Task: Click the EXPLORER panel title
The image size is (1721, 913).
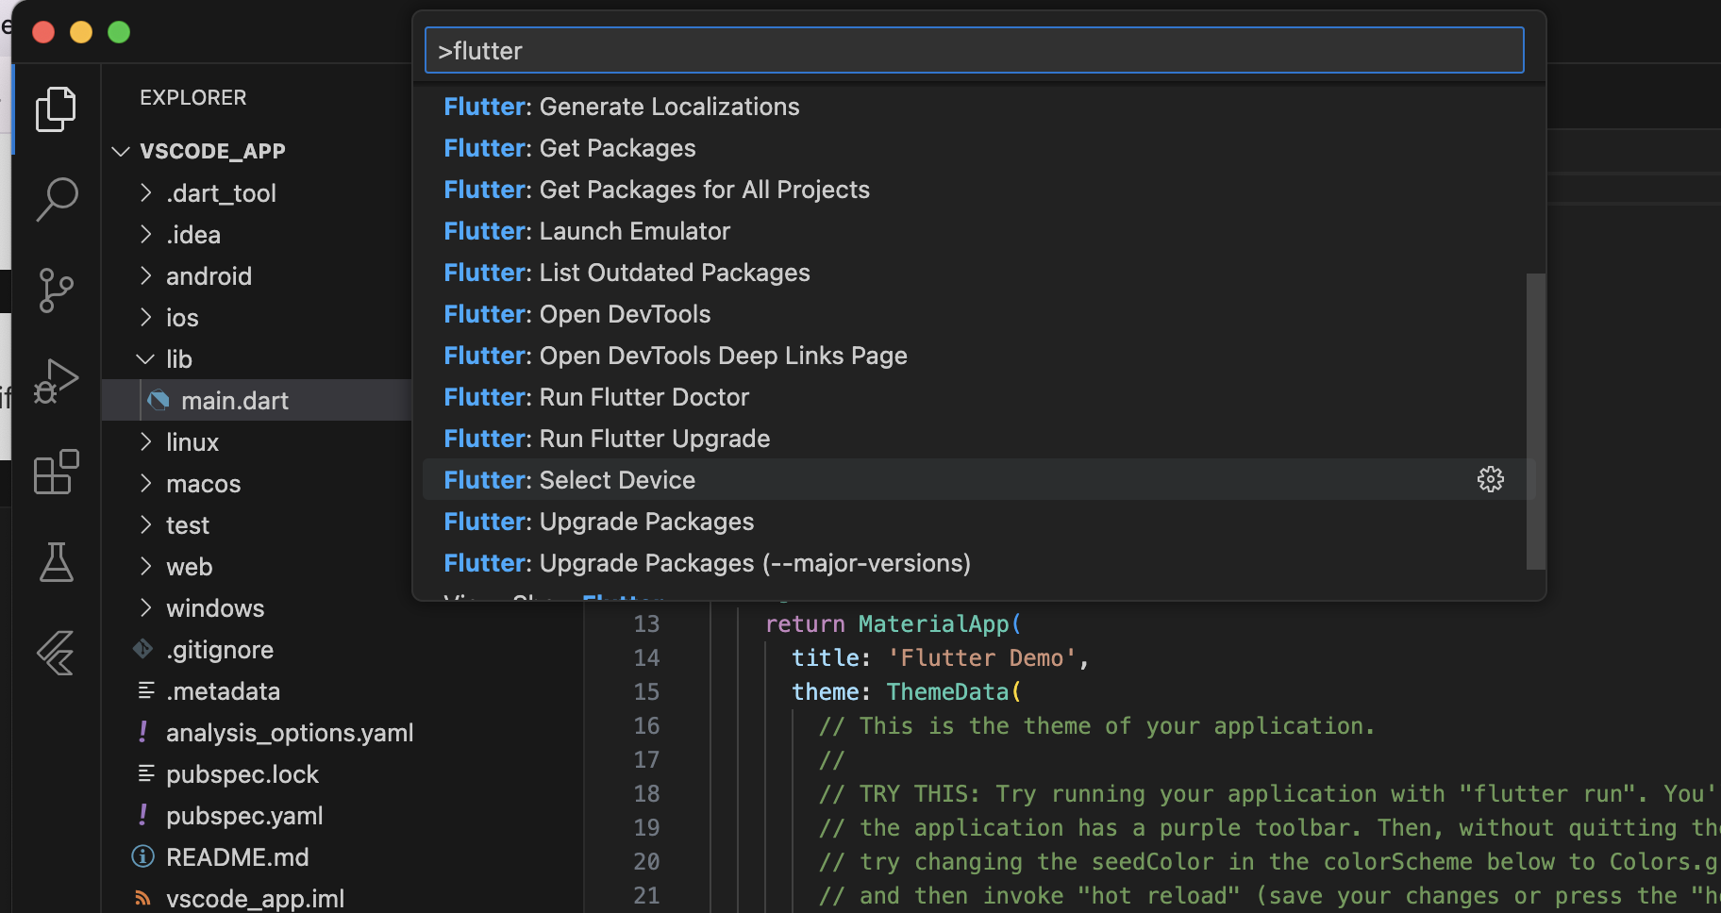Action: click(x=193, y=97)
